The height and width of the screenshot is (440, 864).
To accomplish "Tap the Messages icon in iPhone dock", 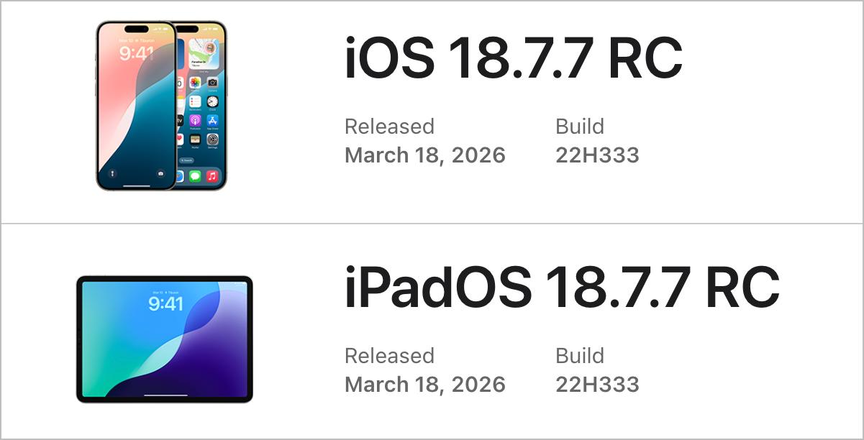I will tap(195, 175).
